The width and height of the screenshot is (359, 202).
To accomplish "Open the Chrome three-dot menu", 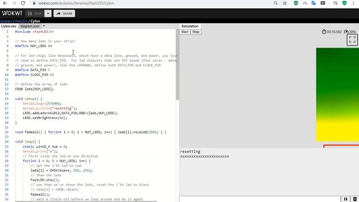I will [353, 3].
